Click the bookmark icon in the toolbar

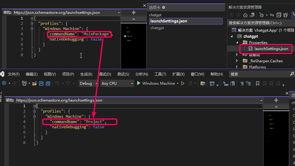(x=258, y=83)
